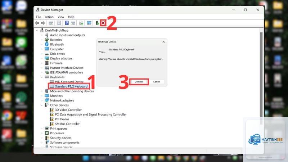This screenshot has height=162, width=288.
Task: Click the warning icon beside 3D Video Controller
Action: tap(51, 110)
